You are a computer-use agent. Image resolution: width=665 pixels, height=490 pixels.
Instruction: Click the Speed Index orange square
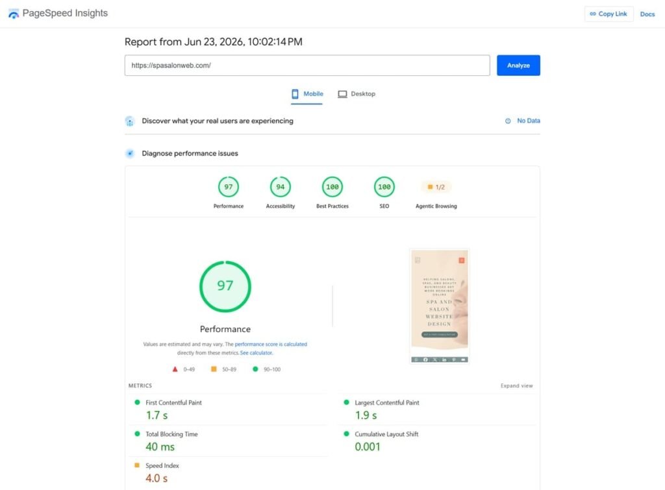(x=137, y=465)
